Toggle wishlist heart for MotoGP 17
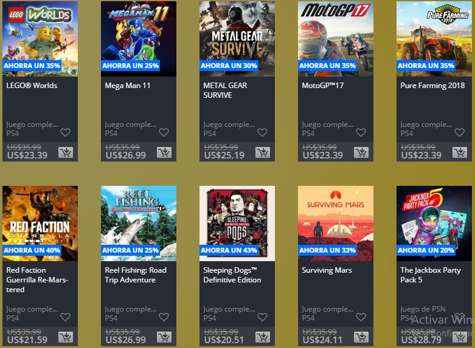475x348 pixels. click(361, 132)
